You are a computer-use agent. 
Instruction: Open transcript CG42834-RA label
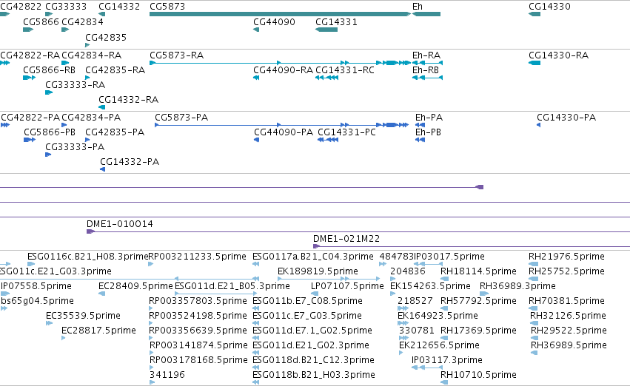[x=92, y=55]
